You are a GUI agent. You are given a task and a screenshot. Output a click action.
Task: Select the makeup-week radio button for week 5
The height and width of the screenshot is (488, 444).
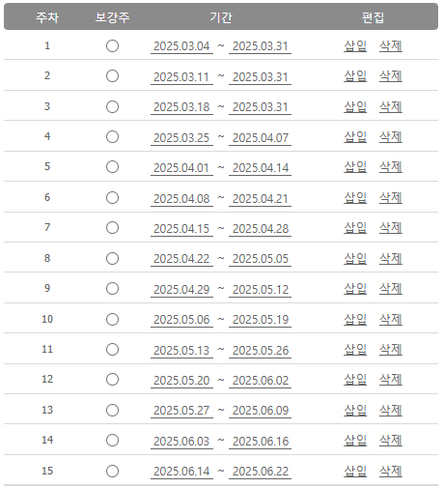112,167
